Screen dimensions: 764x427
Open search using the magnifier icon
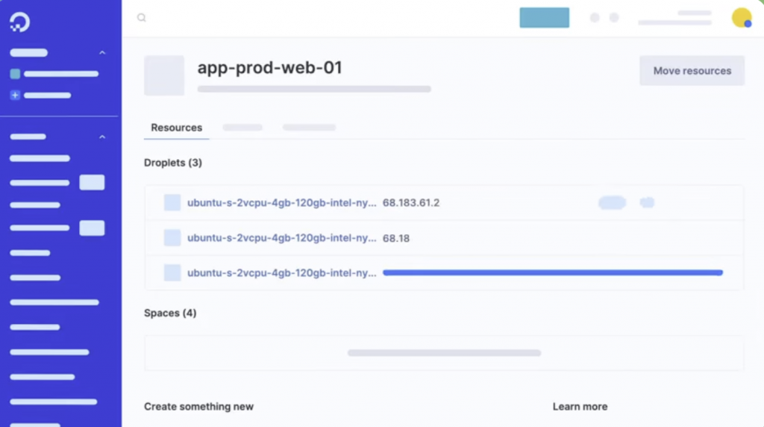(142, 18)
